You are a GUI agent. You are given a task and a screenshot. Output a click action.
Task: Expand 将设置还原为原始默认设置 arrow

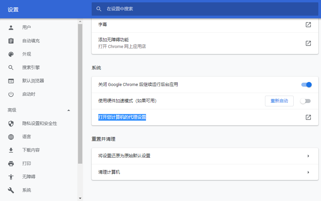tap(308, 156)
